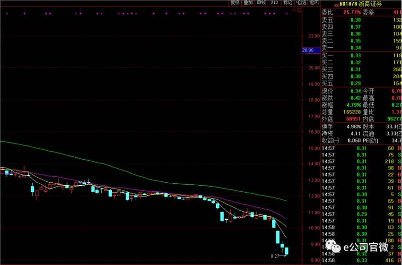Viewport: 402px width, 265px height.
Task: Click the blue 20.90 price marker on the axis
Action: [x=311, y=50]
